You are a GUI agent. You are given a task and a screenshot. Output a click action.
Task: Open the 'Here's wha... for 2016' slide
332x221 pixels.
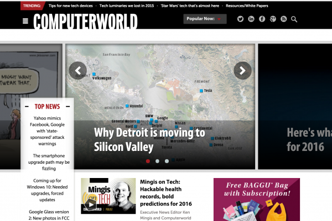[295, 106]
